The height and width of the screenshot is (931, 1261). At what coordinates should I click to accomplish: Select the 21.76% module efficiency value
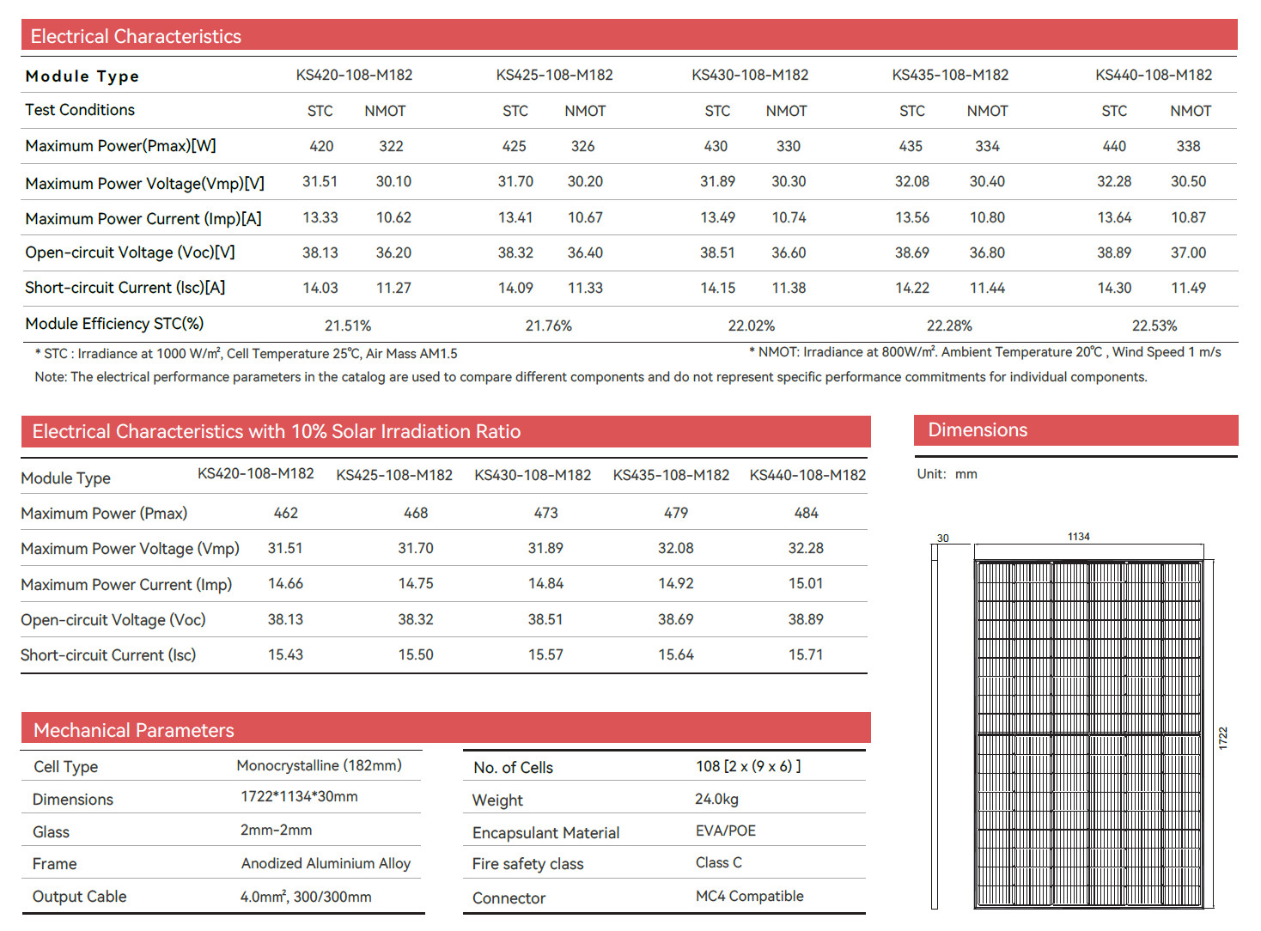[x=549, y=326]
